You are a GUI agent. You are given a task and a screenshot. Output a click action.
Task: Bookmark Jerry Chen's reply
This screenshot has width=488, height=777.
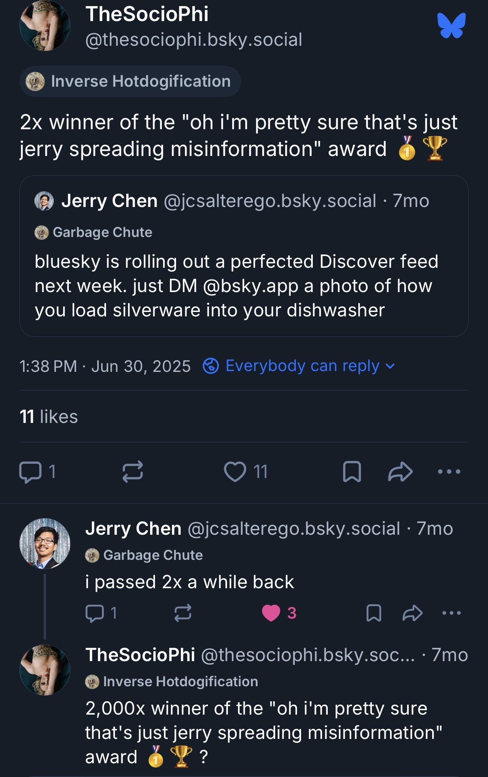pos(373,613)
